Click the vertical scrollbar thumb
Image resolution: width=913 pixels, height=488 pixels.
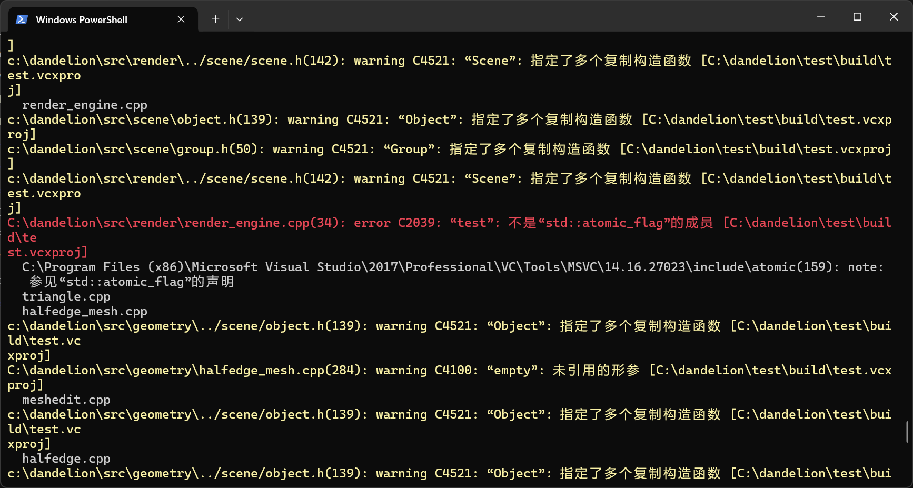pyautogui.click(x=907, y=432)
